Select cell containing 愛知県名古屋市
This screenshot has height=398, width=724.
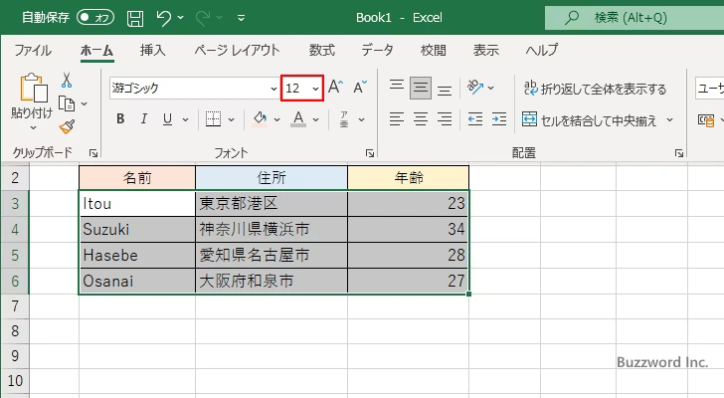coord(271,255)
